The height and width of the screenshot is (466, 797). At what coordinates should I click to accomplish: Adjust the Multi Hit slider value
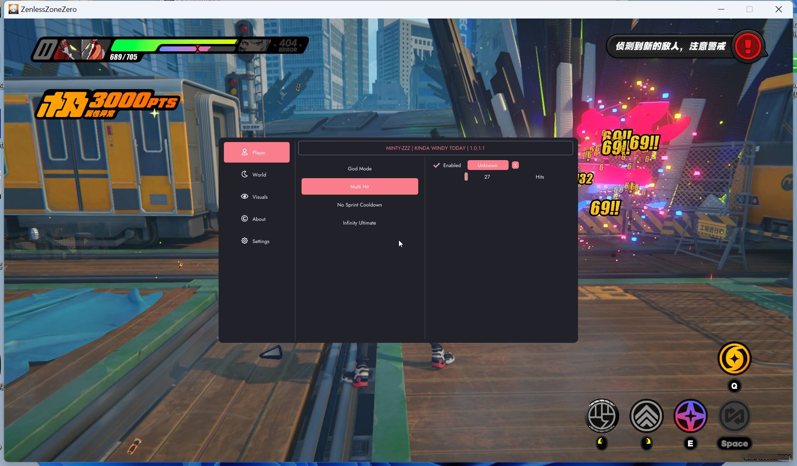(x=465, y=177)
